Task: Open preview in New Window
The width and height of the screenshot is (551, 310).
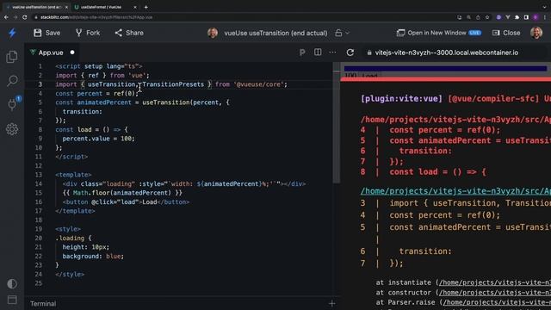Action: point(431,33)
